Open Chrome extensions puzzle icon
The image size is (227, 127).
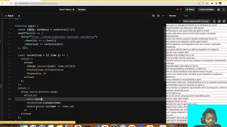click(212, 3)
